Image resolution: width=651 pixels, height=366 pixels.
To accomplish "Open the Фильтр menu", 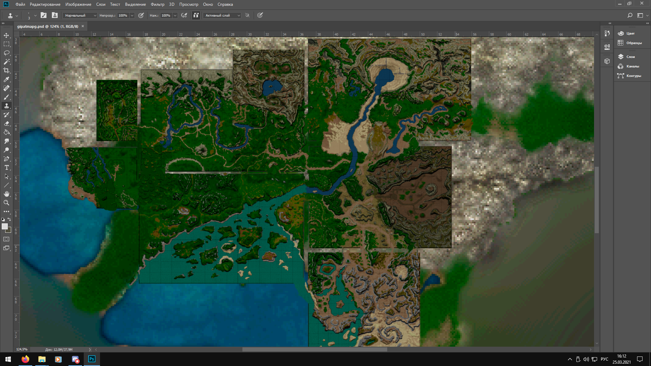I will tap(157, 4).
